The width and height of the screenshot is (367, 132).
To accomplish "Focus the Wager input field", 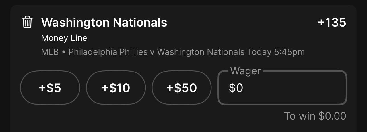I will (282, 88).
